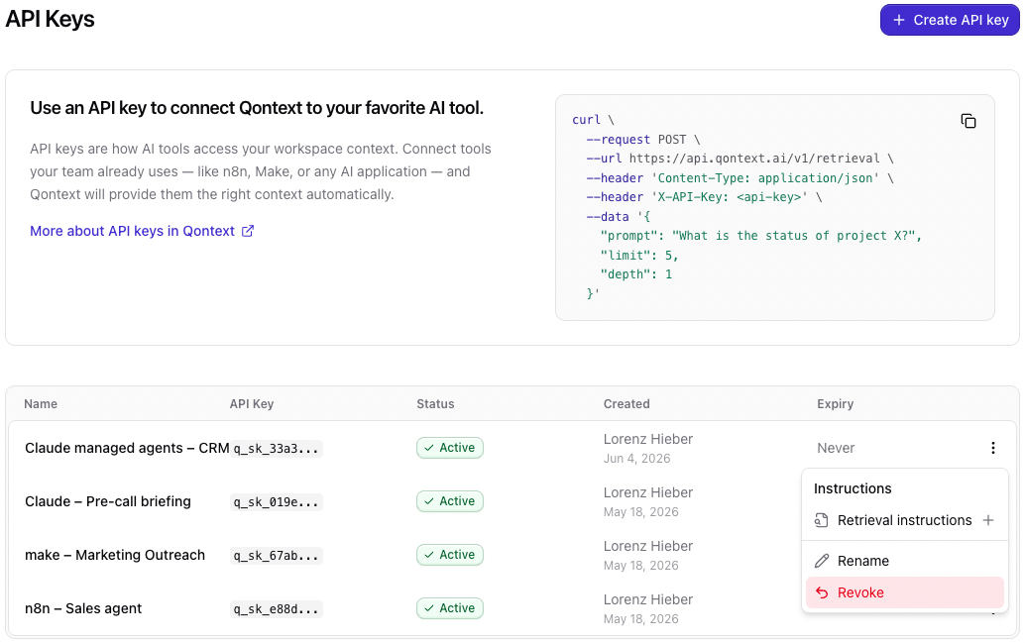Open the Claude managed agents row options menu

(992, 448)
